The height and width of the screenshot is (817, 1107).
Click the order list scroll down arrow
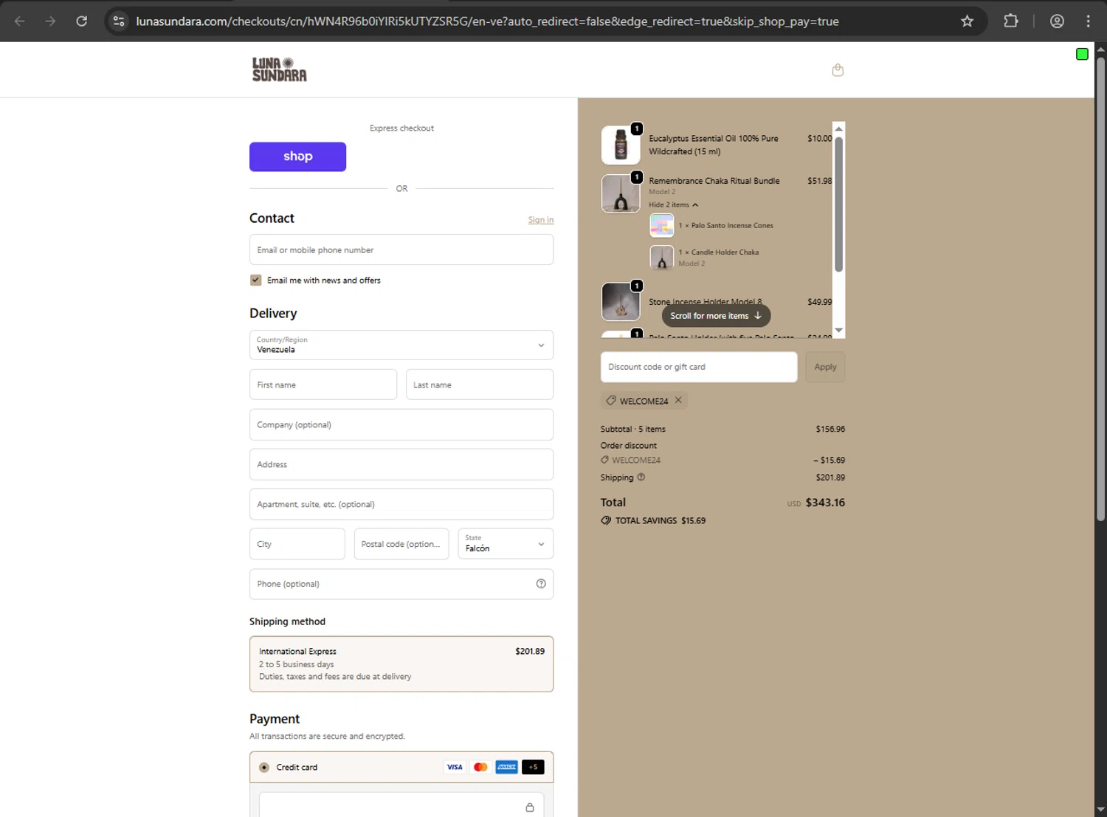point(838,331)
